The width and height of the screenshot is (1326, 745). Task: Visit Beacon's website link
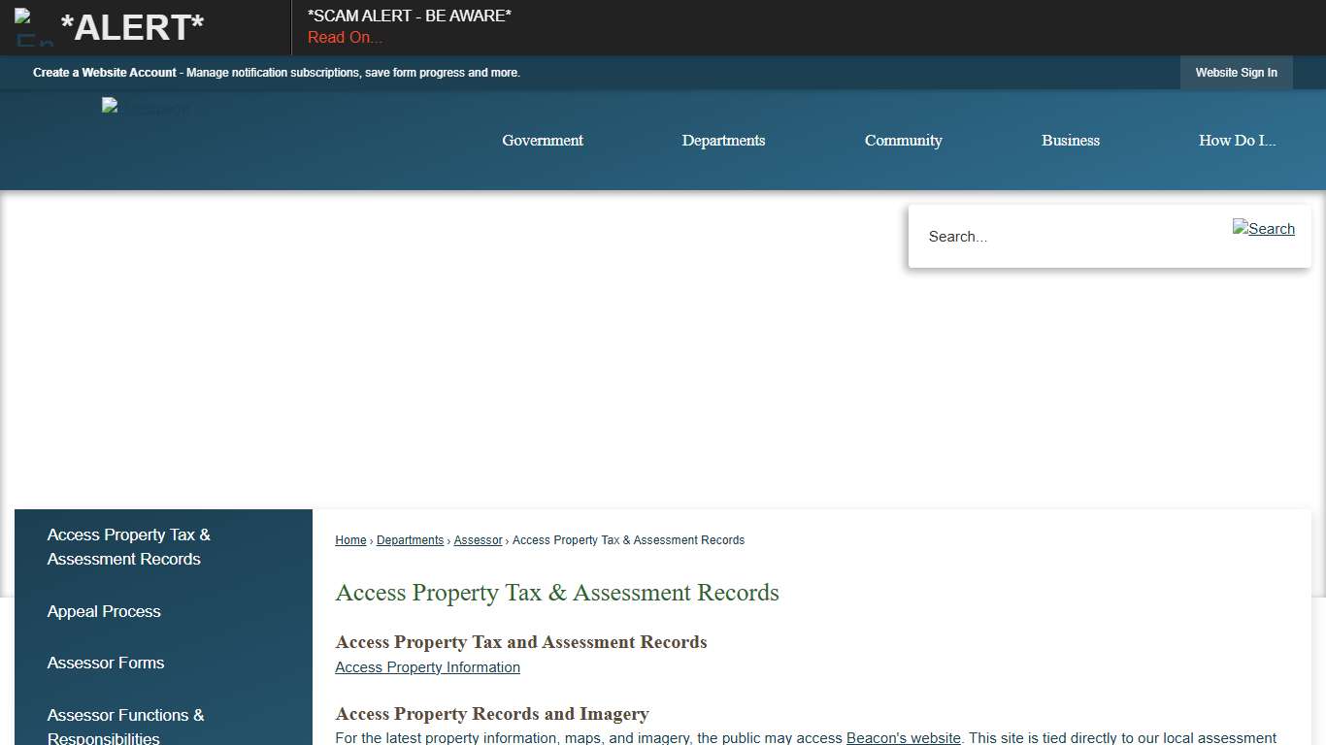[903, 737]
